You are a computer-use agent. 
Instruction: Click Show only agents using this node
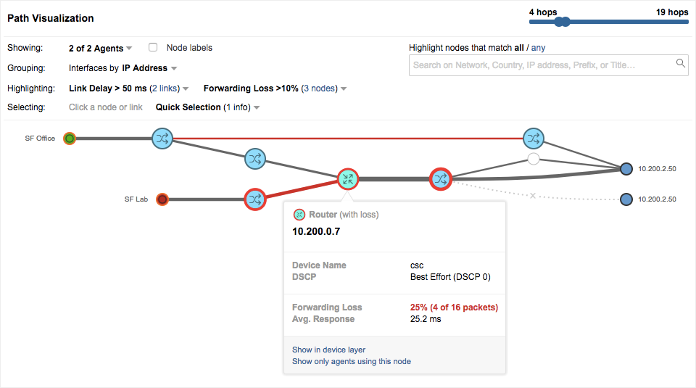[351, 361]
